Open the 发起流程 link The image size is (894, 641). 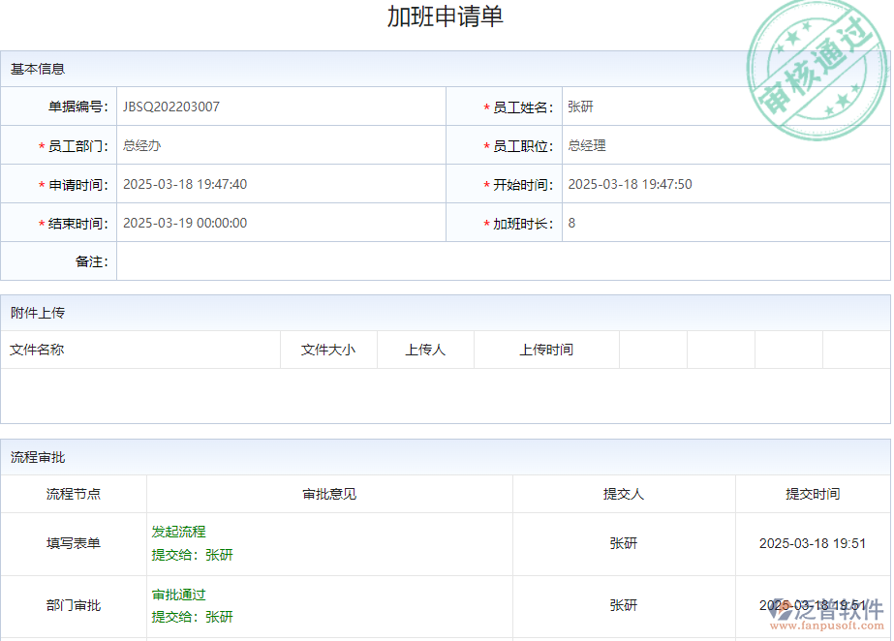179,532
